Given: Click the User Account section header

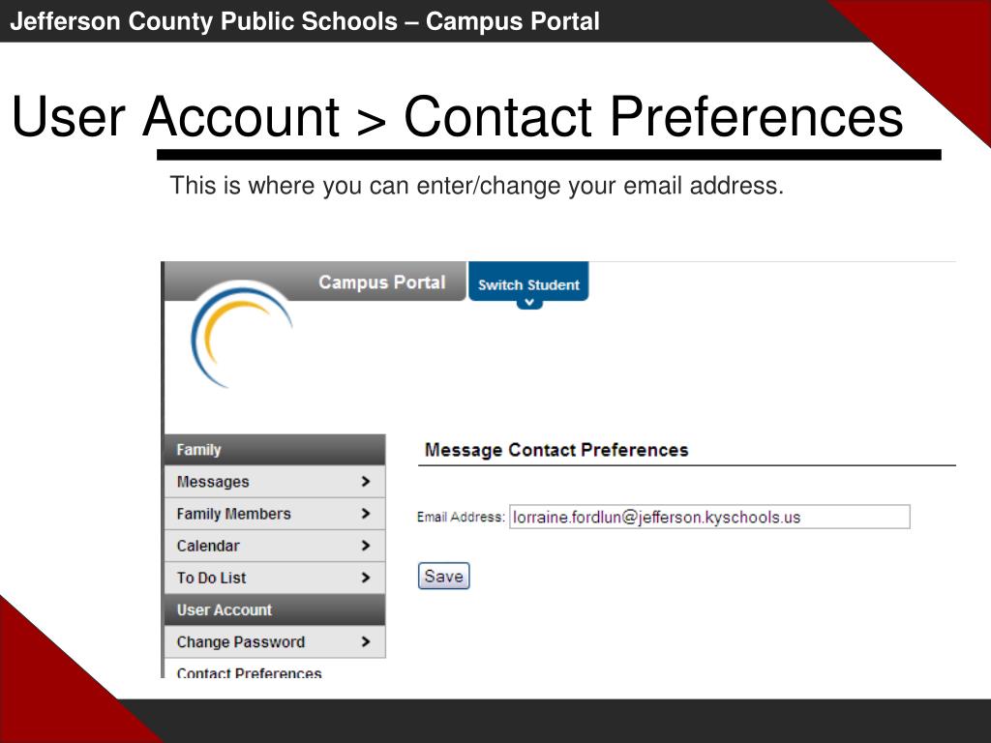Looking at the screenshot, I should click(275, 609).
